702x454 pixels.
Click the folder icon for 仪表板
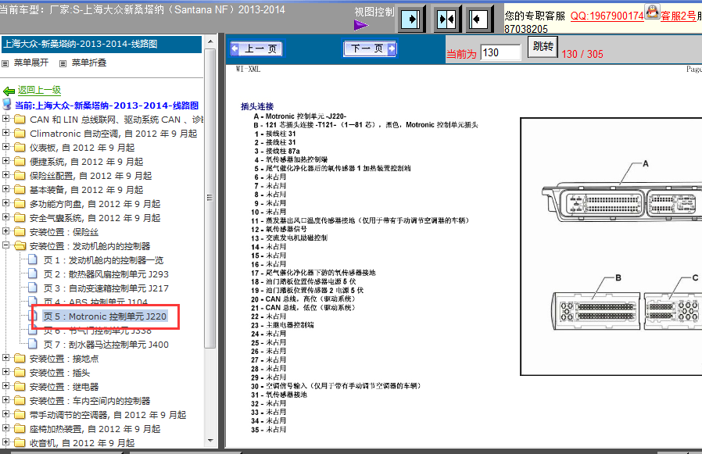coord(20,148)
